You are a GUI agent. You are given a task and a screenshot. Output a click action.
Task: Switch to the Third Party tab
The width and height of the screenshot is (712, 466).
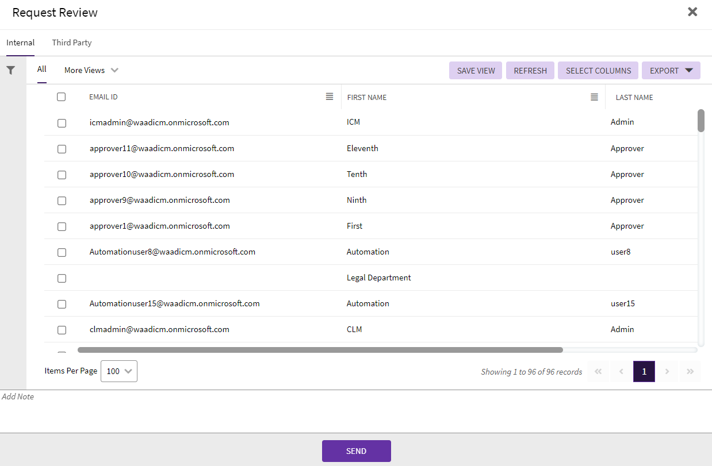[x=72, y=43]
